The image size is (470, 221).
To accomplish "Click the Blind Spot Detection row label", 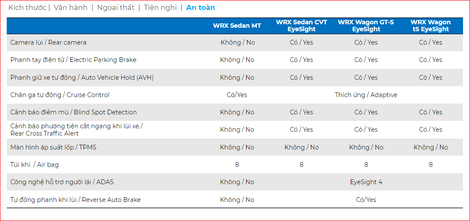I will coord(73,112).
